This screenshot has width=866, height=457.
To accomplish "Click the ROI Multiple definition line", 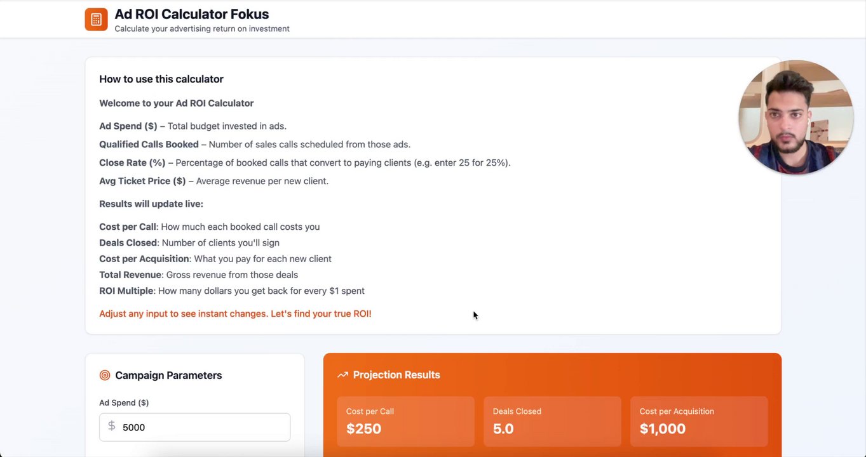I will pyautogui.click(x=232, y=291).
